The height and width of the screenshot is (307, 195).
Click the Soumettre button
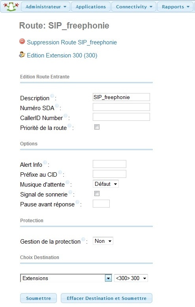(38, 298)
